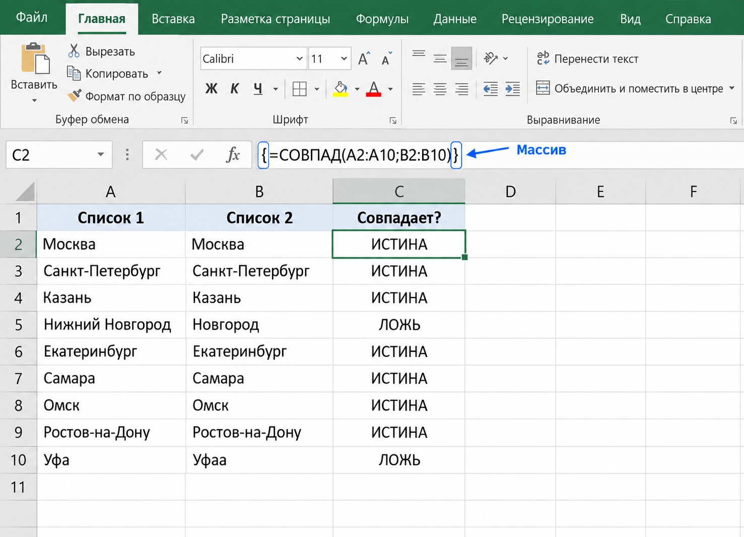Click the Cut (Вырезать) scissors icon
This screenshot has width=744, height=537.
click(74, 51)
